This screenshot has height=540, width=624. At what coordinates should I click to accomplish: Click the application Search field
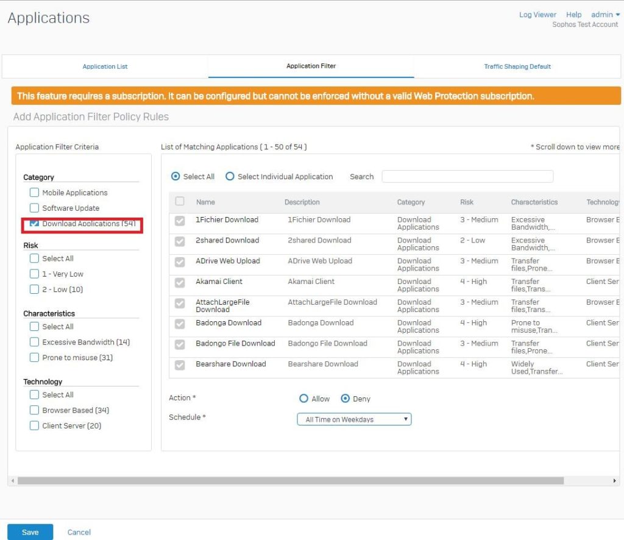(x=467, y=177)
